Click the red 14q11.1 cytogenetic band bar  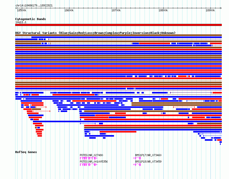tap(118, 25)
